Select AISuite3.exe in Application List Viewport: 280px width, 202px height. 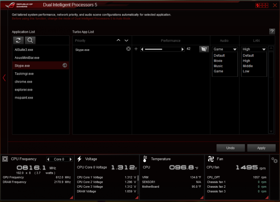pyautogui.click(x=41, y=50)
